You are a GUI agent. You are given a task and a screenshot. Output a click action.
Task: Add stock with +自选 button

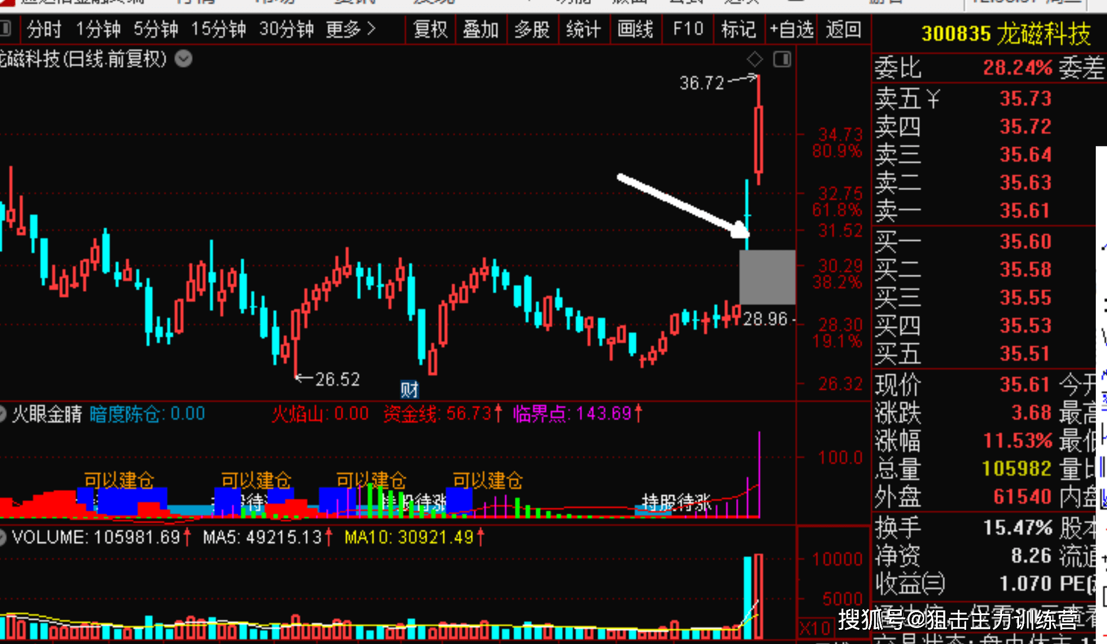[x=791, y=29]
